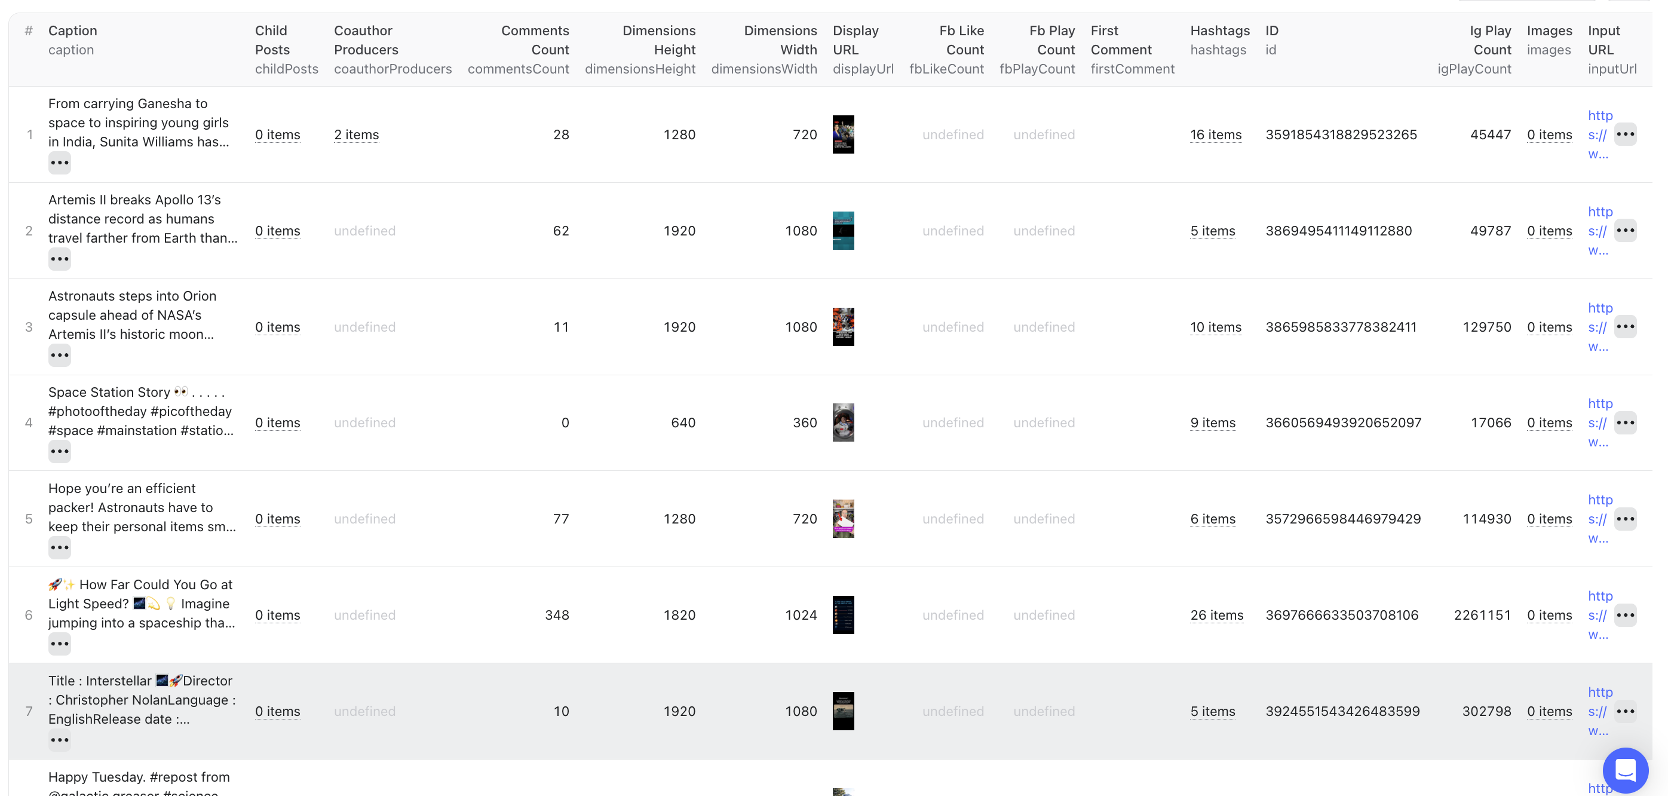The image size is (1668, 796).
Task: Open the 2 items coauthor producers link
Action: (x=356, y=134)
